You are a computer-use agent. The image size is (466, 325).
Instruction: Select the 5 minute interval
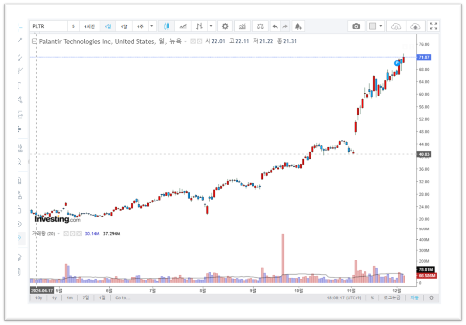tap(73, 27)
